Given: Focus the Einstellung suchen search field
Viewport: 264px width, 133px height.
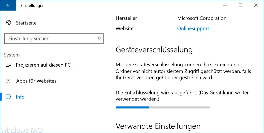Looking at the screenshot, I should click(x=50, y=38).
